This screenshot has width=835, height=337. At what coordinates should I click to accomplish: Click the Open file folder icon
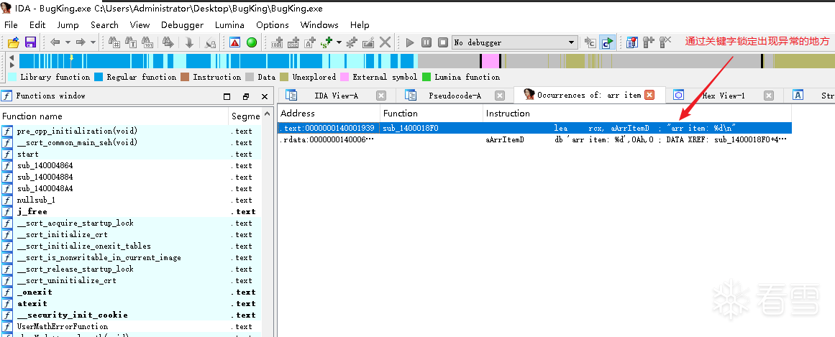coord(14,42)
